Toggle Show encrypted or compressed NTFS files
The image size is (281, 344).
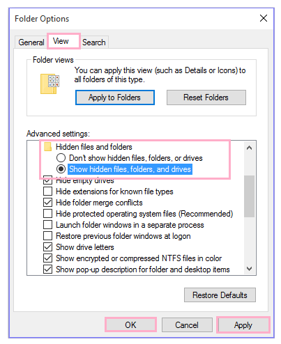48,258
